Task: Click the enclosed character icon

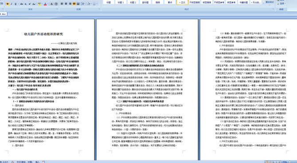Action: click(x=56, y=4)
